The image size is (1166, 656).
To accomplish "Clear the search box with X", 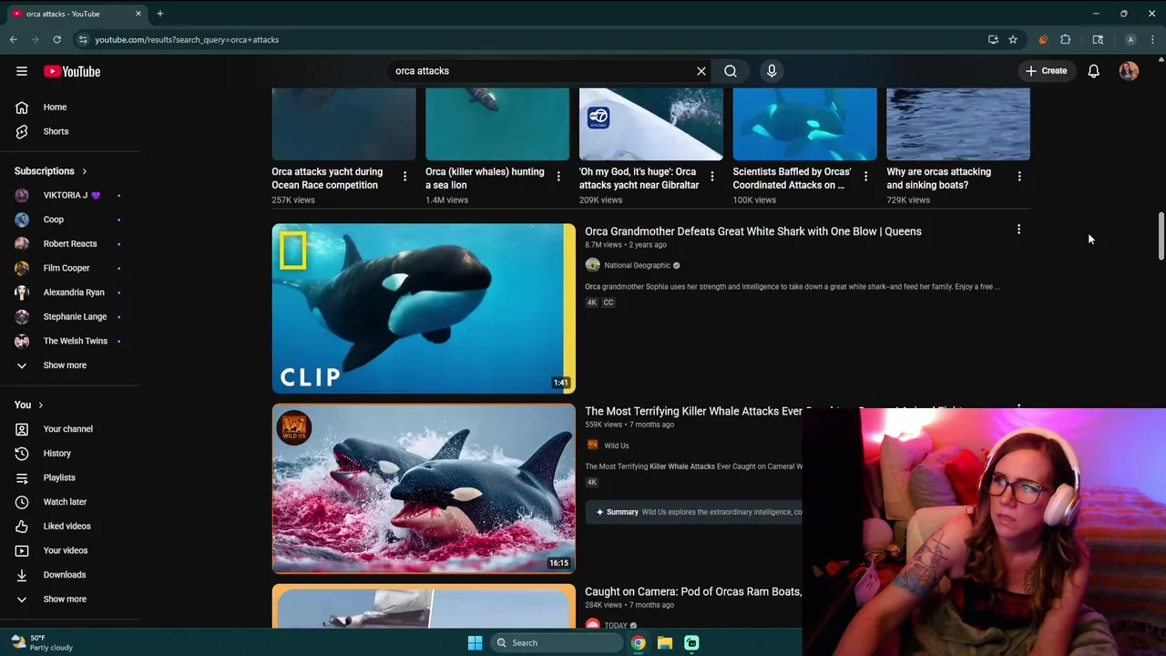I will 701,71.
